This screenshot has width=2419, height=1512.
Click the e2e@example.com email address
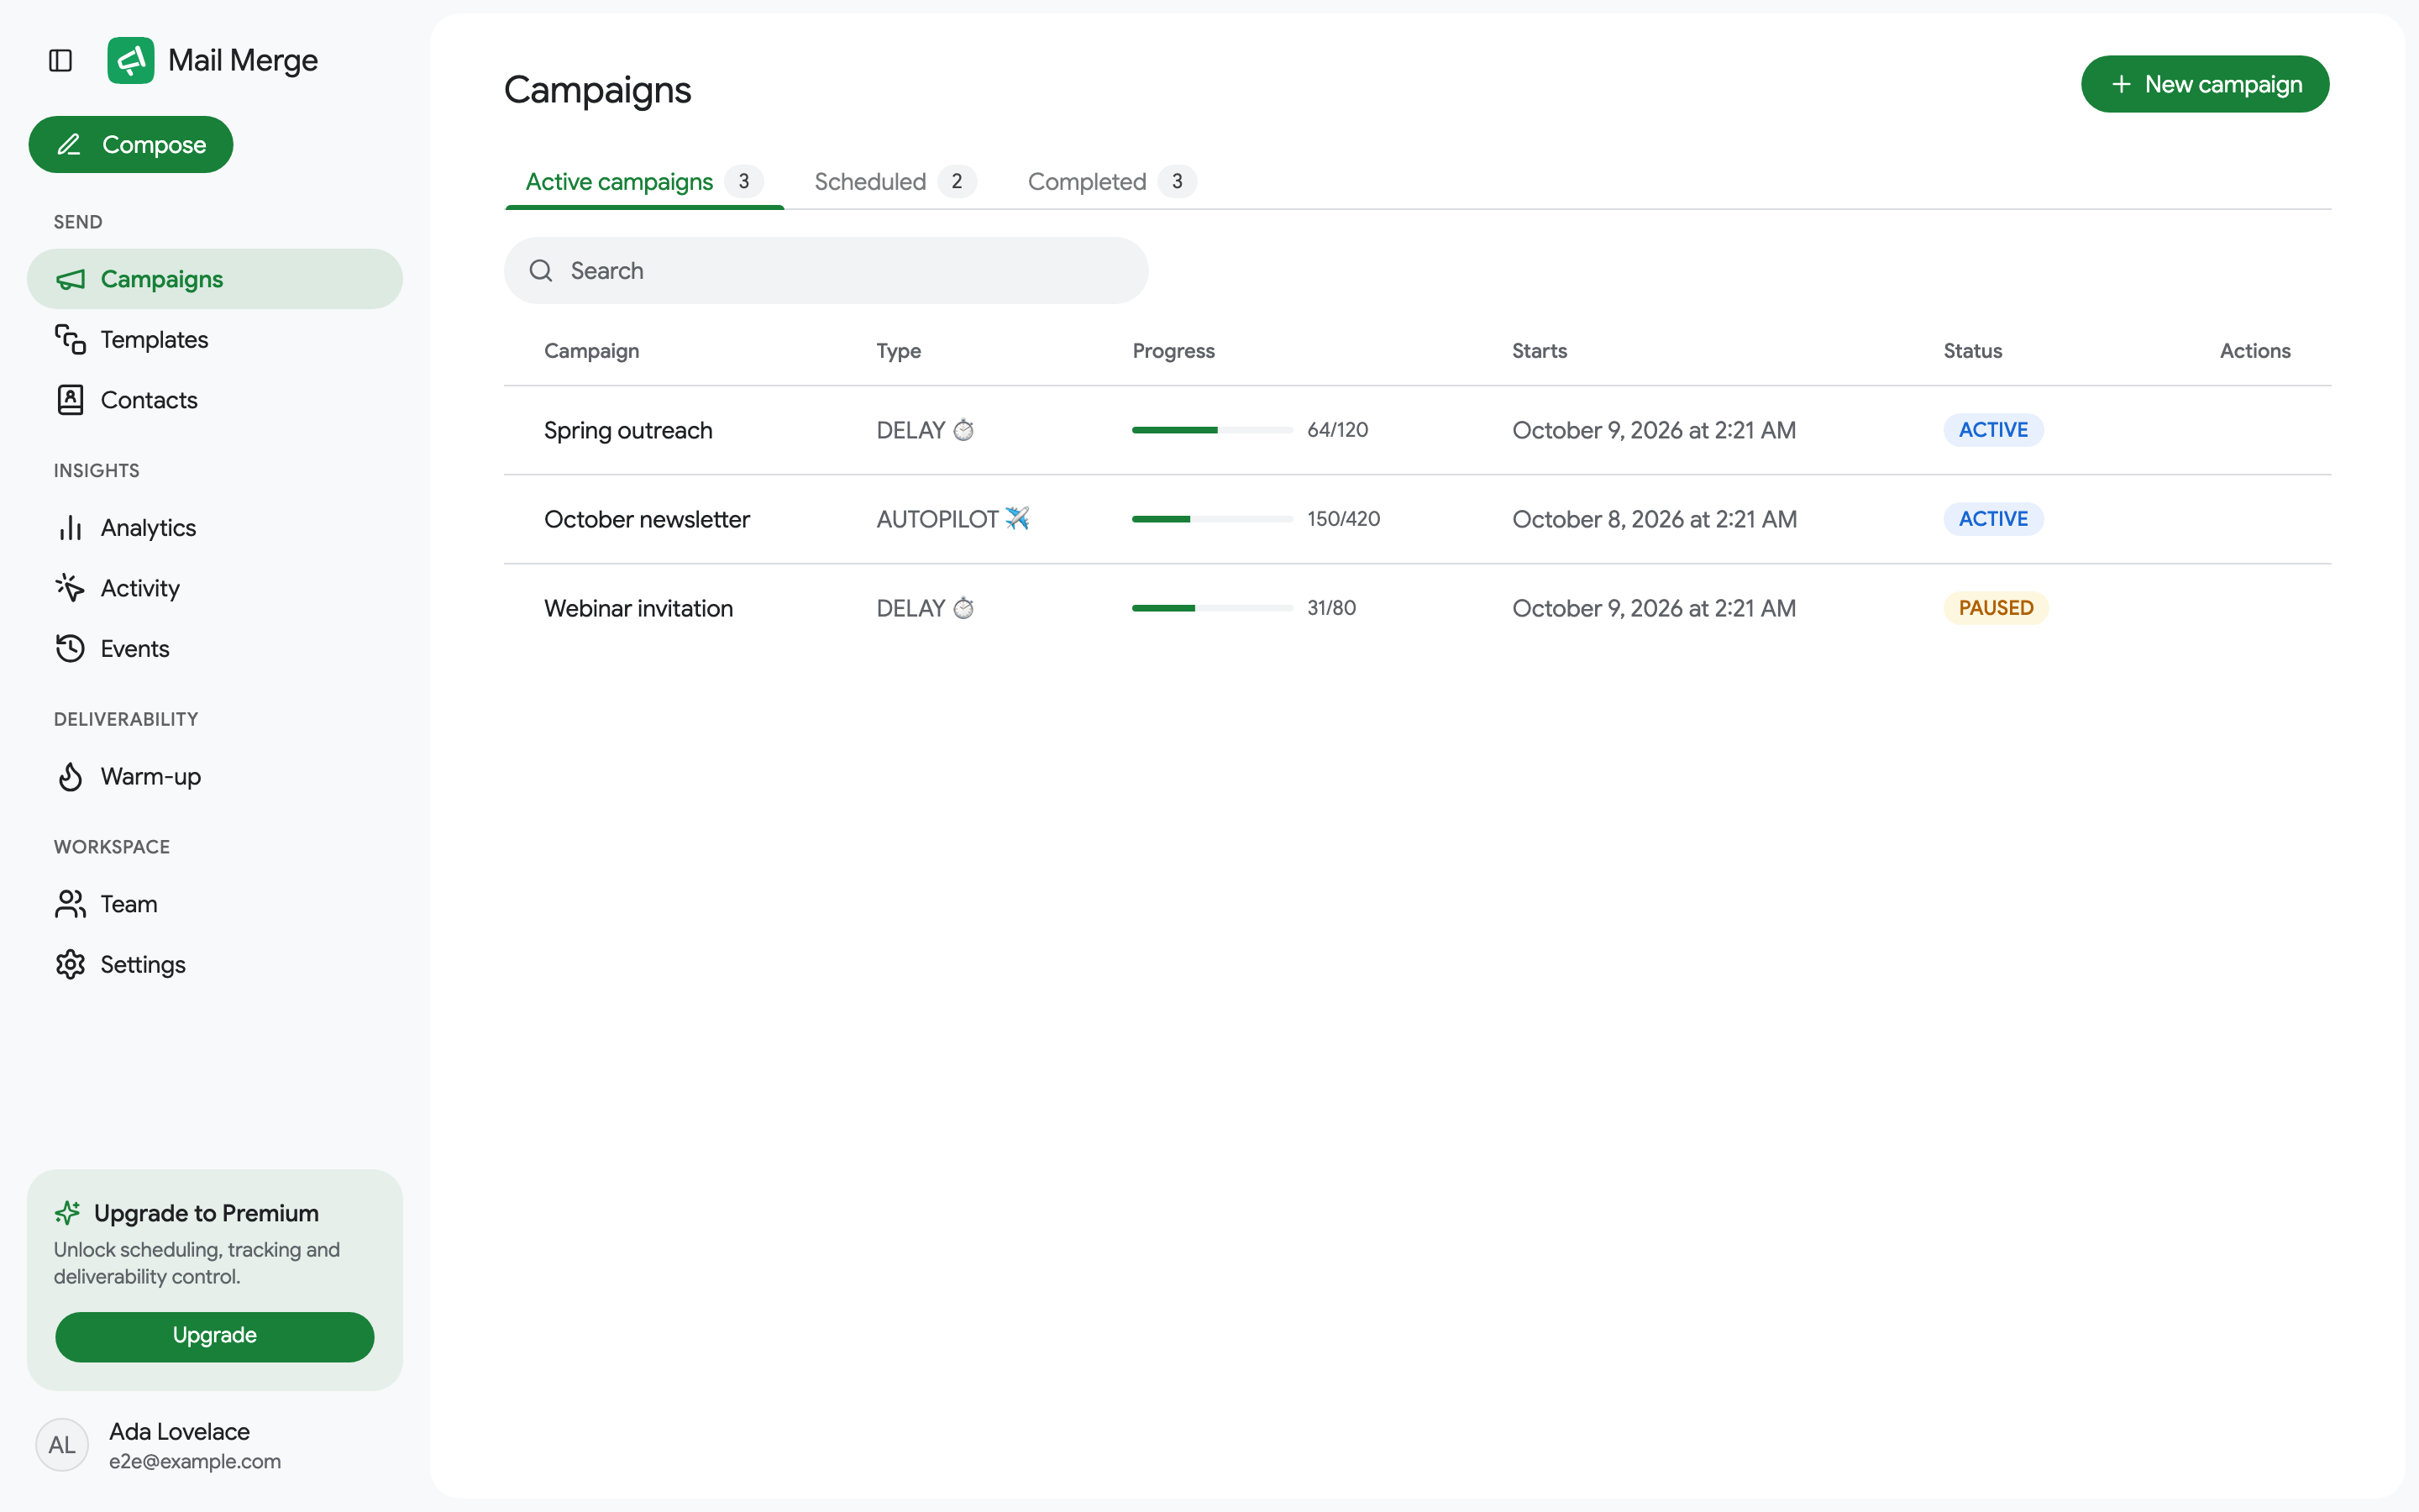(x=195, y=1461)
